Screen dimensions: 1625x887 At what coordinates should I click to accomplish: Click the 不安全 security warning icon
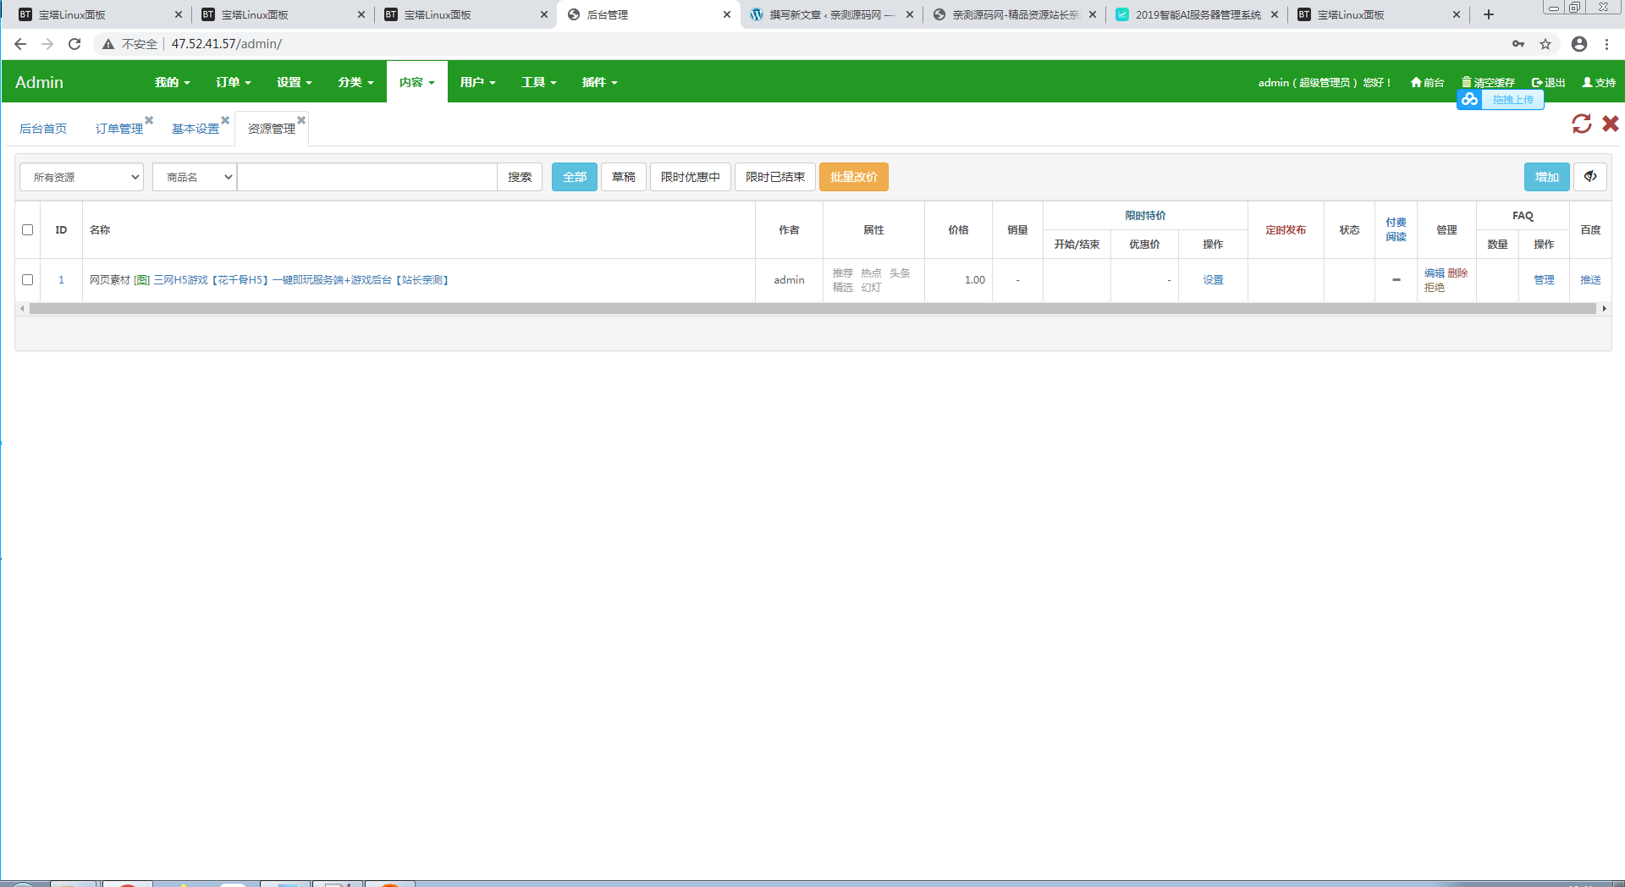[108, 44]
